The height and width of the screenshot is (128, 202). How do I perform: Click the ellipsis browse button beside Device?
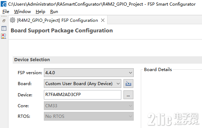[x=128, y=95]
